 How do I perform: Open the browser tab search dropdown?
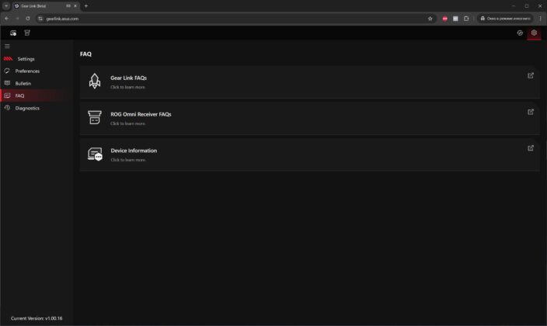6,6
